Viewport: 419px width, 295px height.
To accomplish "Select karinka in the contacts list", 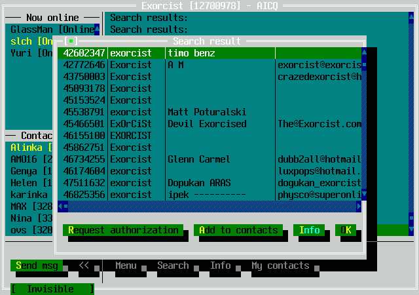I will 29,195.
